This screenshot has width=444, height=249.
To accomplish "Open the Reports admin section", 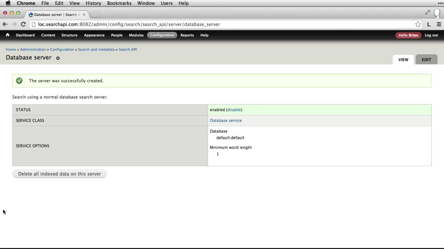I will pos(187,35).
